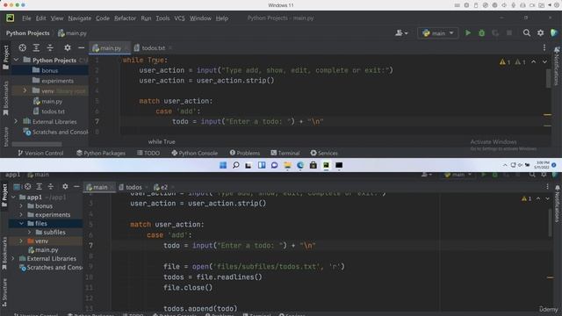The height and width of the screenshot is (316, 562).
Task: Expand the subfiles folder chevron
Action: [x=30, y=232]
